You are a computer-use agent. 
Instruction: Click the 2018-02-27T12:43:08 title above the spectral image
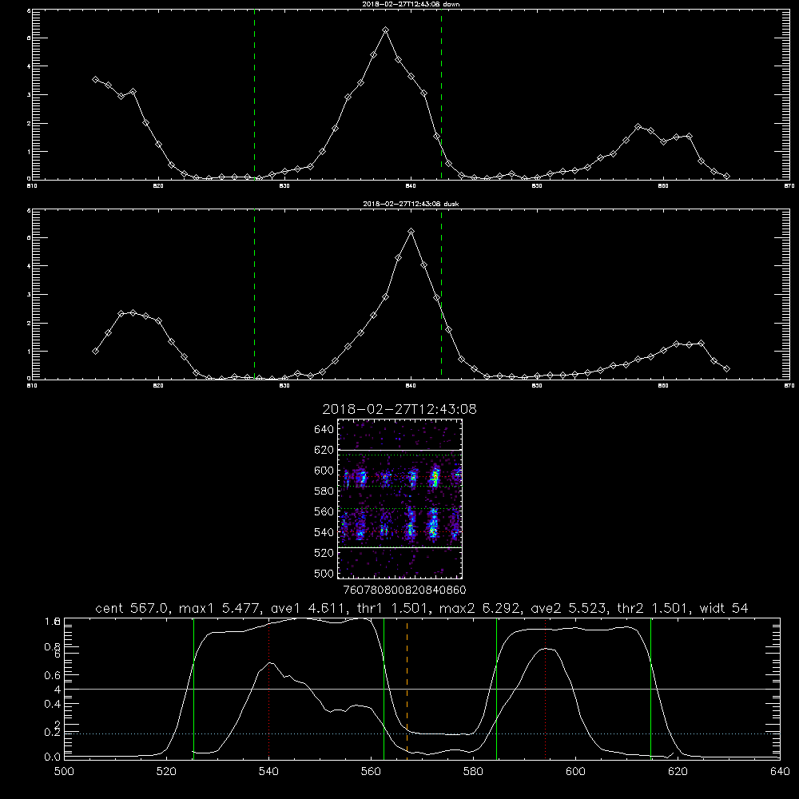pos(399,409)
